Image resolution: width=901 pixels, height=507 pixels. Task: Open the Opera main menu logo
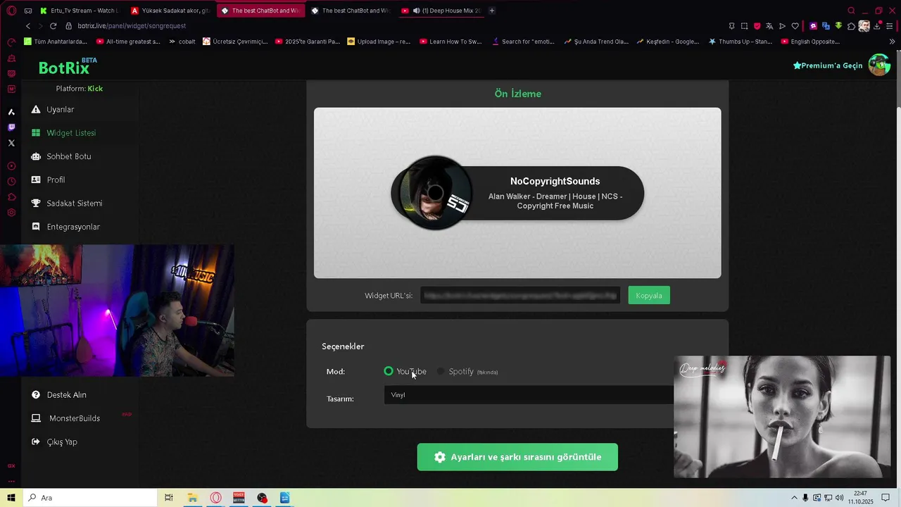tap(11, 11)
